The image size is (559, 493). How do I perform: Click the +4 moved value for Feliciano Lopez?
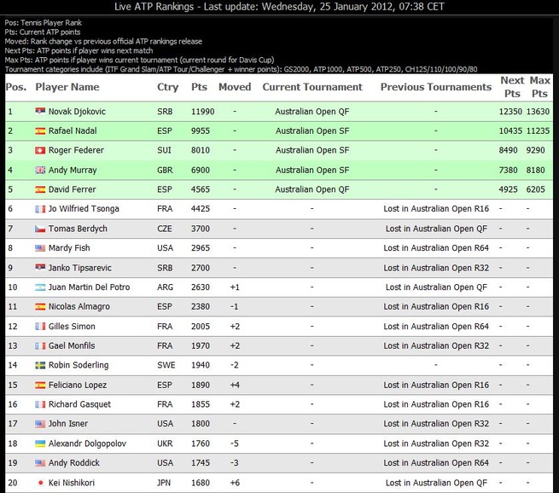(235, 385)
